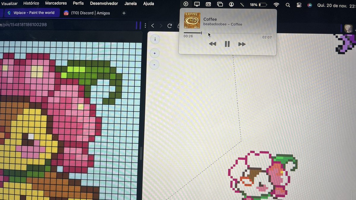Click the Coffee album artwork
This screenshot has width=356, height=200.
coord(192,21)
